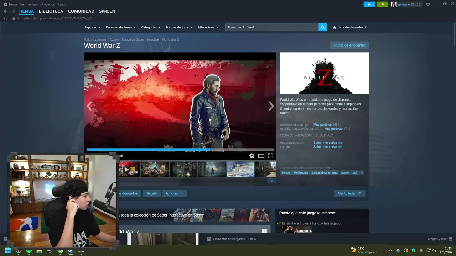The image size is (456, 256).
Task: Open Windows Security shield tray icon
Action: (x=414, y=251)
